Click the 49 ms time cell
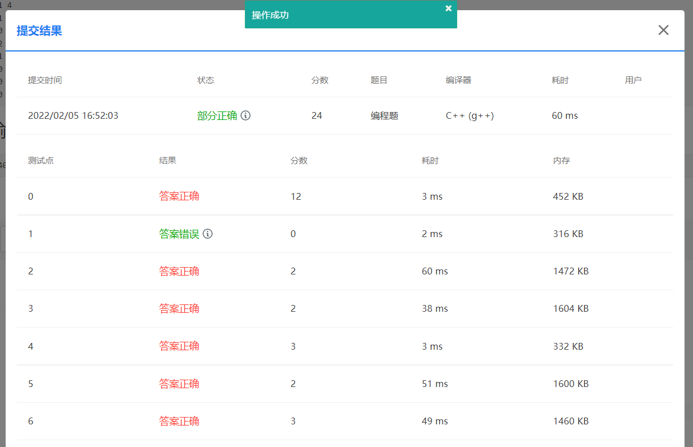This screenshot has height=447, width=693. [435, 421]
